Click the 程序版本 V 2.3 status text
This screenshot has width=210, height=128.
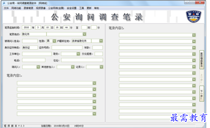14,126
